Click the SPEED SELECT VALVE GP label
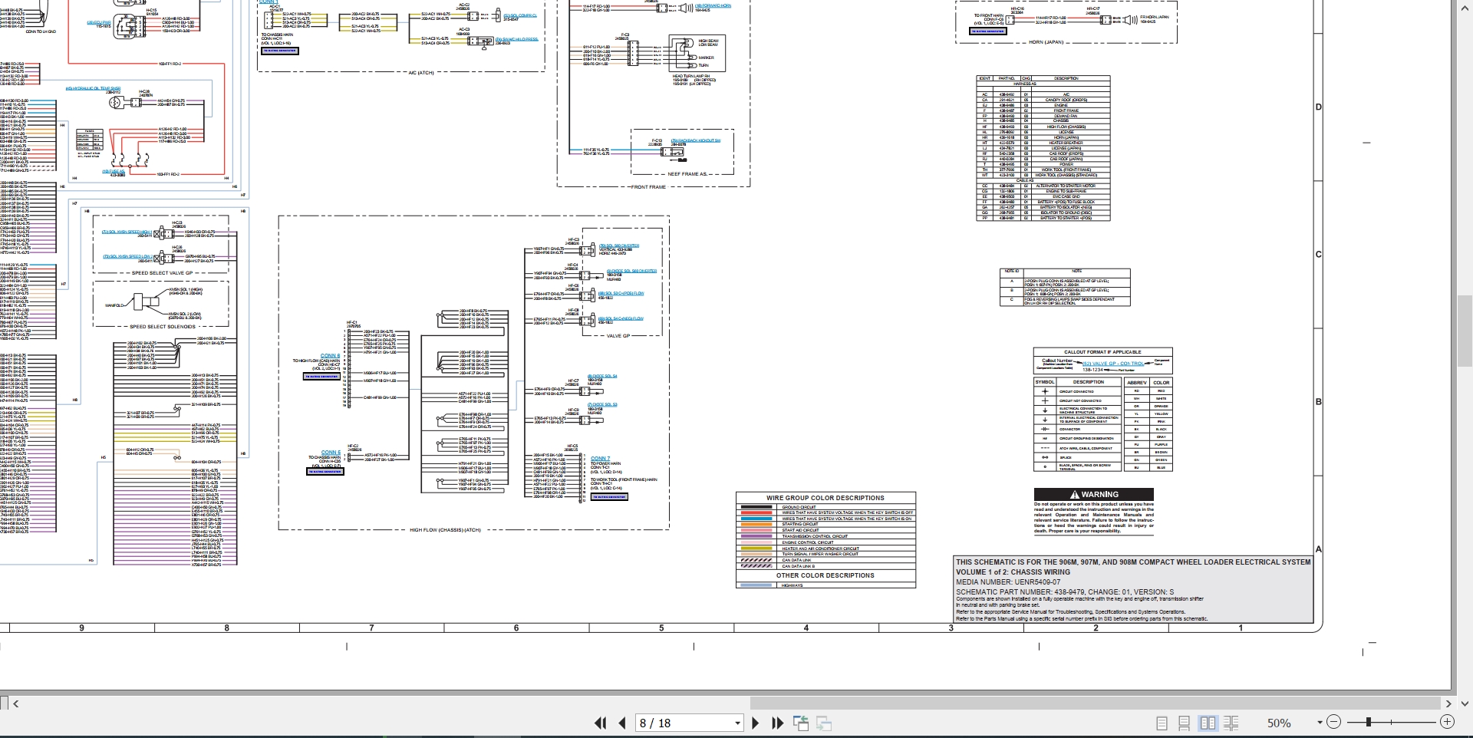The height and width of the screenshot is (738, 1473). pos(162,273)
